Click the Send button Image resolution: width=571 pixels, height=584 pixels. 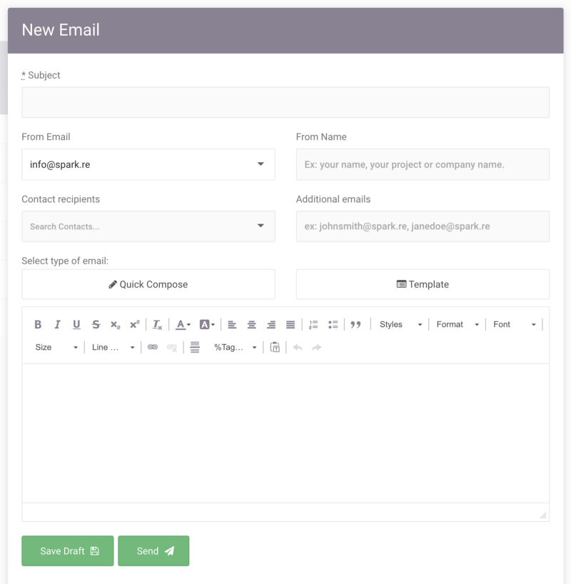153,551
